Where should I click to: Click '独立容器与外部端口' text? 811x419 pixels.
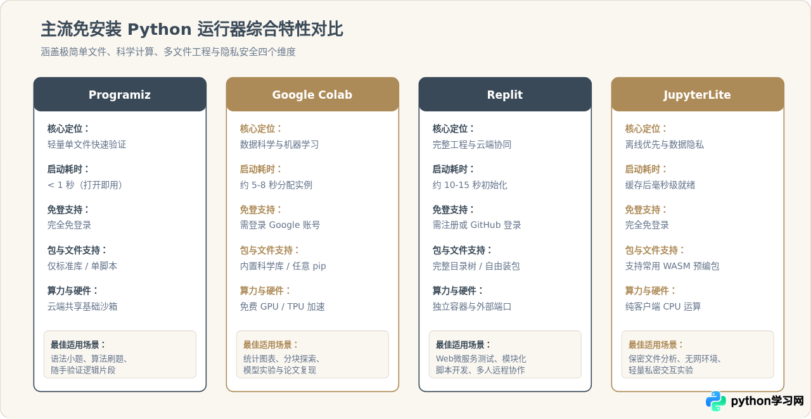472,306
